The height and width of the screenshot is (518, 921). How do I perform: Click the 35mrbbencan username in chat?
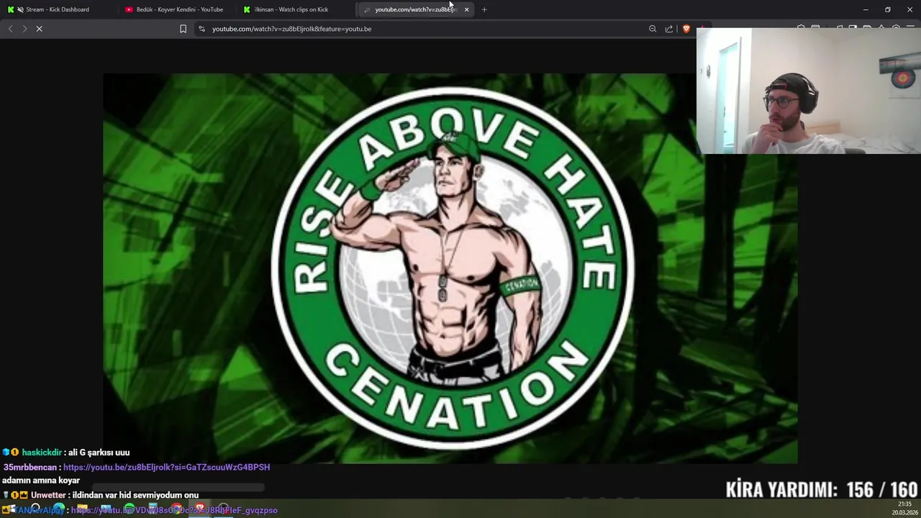click(30, 467)
